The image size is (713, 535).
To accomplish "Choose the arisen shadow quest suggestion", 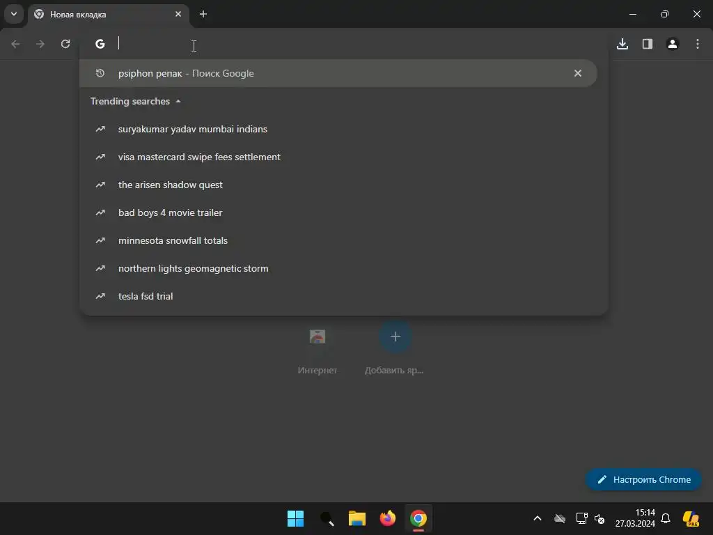I will coord(343,185).
